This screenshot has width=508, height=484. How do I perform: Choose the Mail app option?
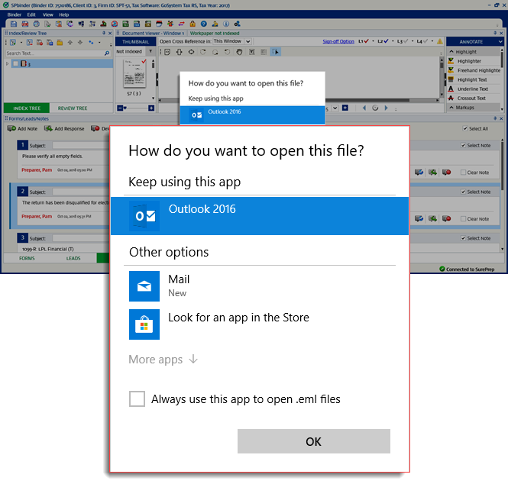(x=260, y=286)
